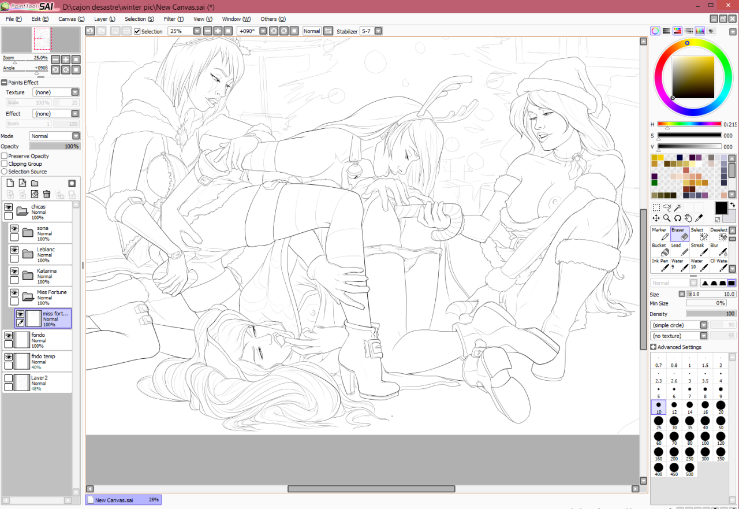Show the swatches panel toggle
This screenshot has width=739, height=509.
pos(700,31)
